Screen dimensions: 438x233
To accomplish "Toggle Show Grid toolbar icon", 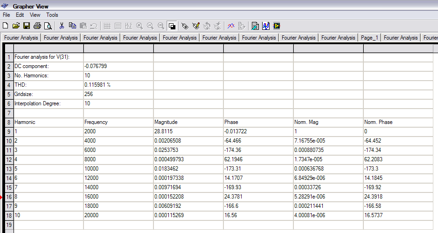I will click(107, 26).
